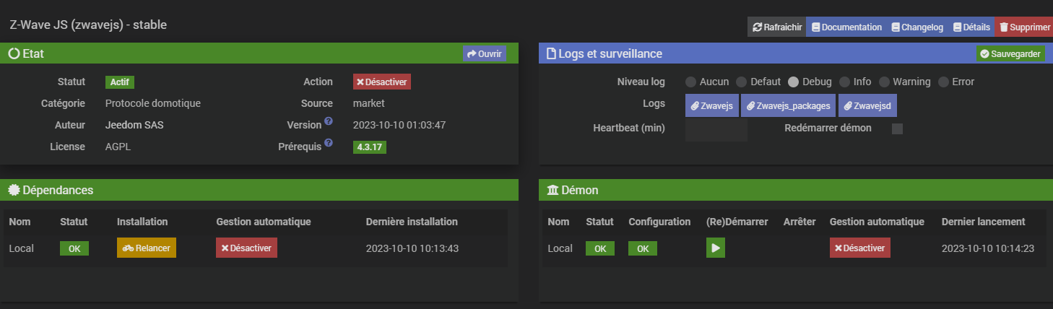Open the Zwavejs_packages log file

(x=789, y=105)
